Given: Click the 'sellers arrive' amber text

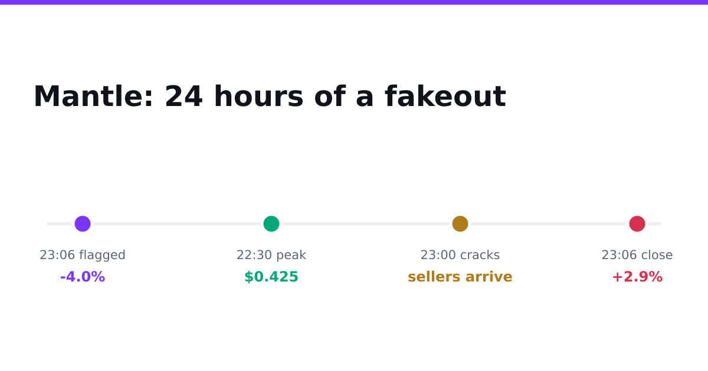Looking at the screenshot, I should click(460, 277).
